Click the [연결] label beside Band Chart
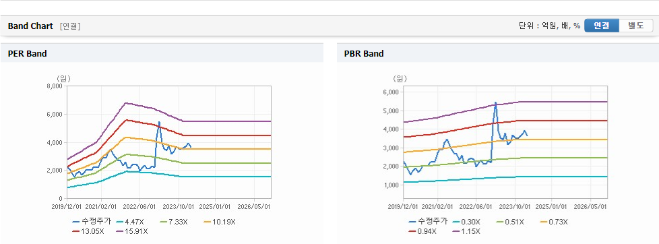Image resolution: width=659 pixels, height=244 pixels. 70,26
